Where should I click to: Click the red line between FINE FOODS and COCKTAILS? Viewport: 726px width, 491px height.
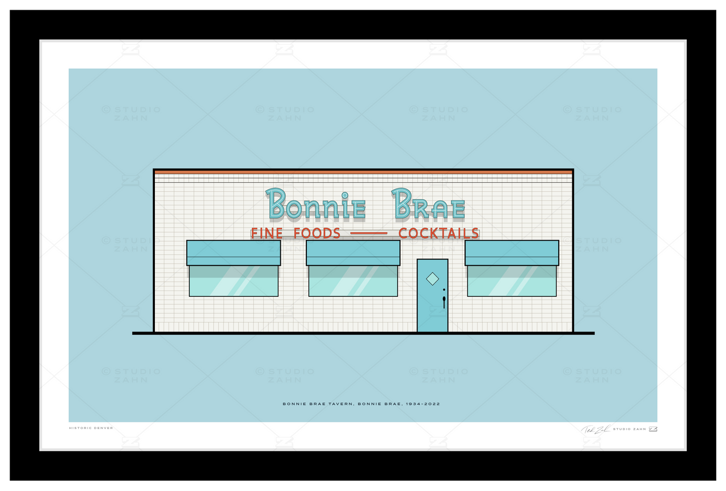(369, 233)
